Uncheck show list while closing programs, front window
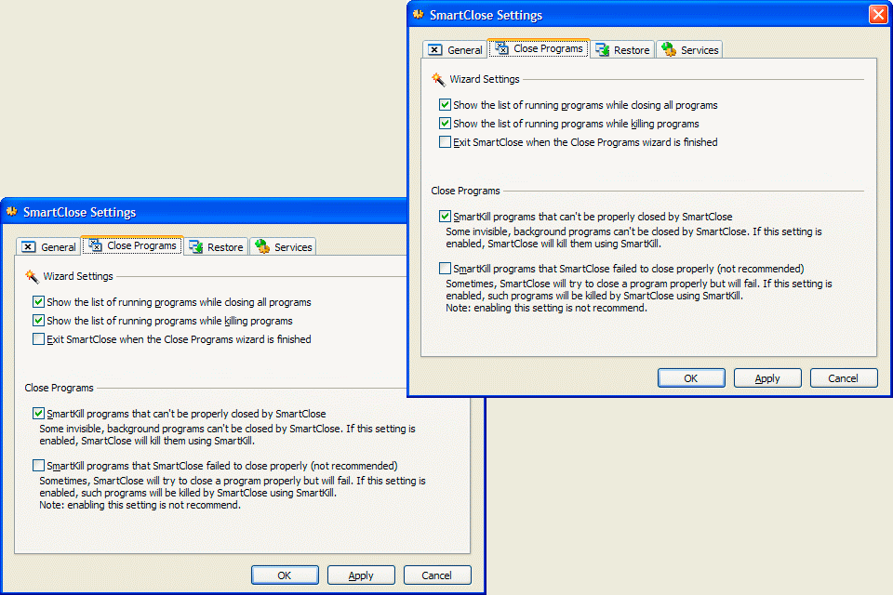Screen dimensions: 893x595 point(445,105)
